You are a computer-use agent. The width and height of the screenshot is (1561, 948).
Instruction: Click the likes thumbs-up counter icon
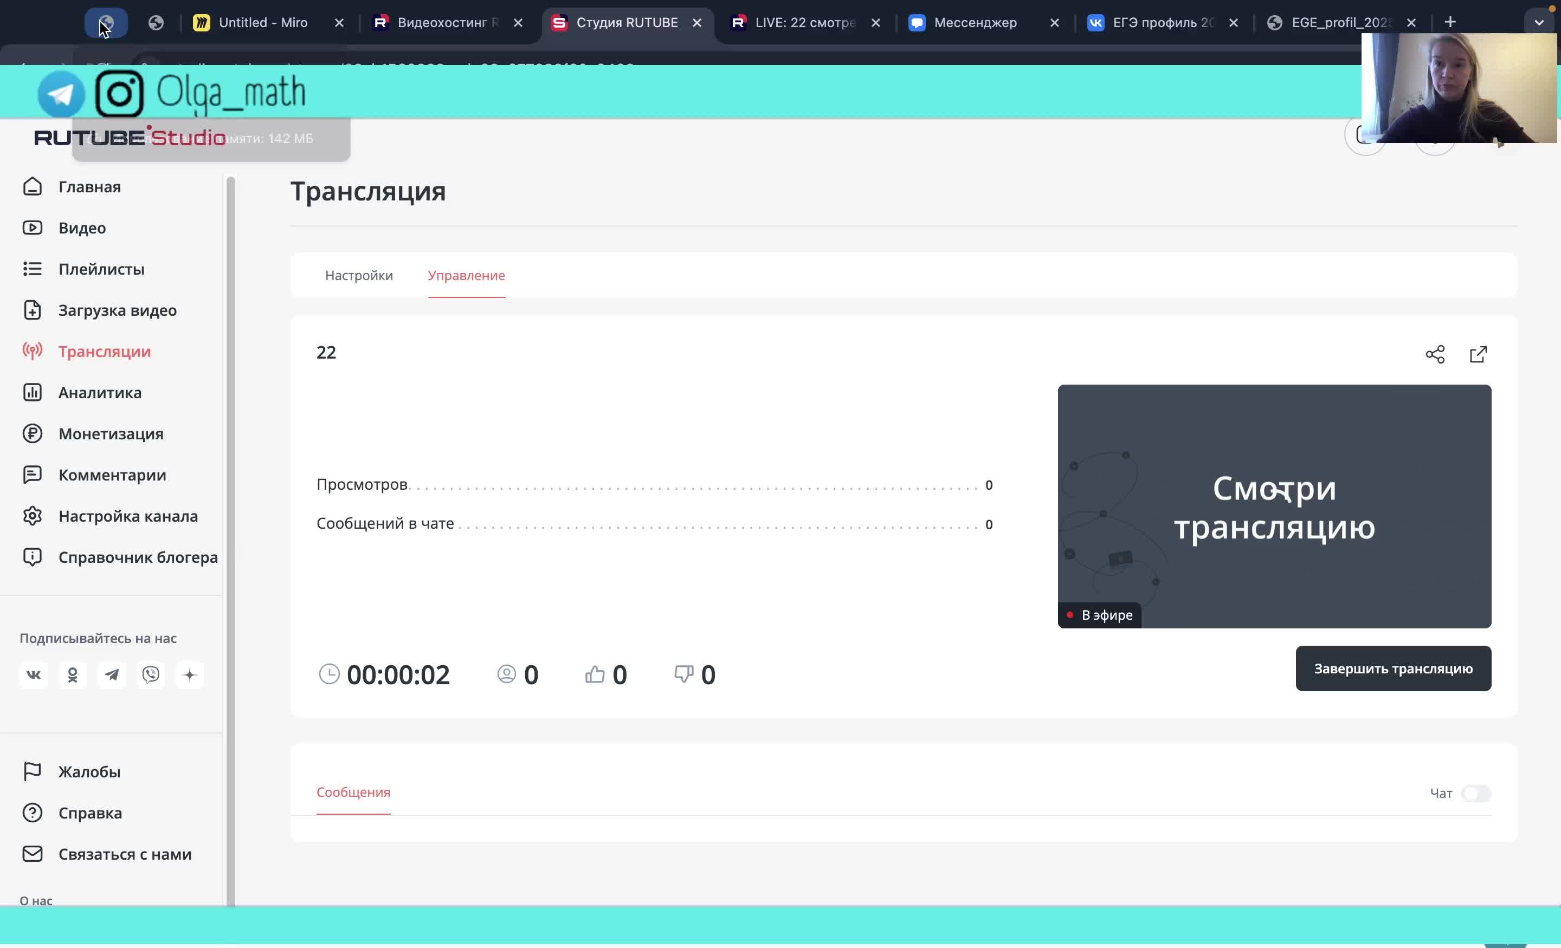594,674
